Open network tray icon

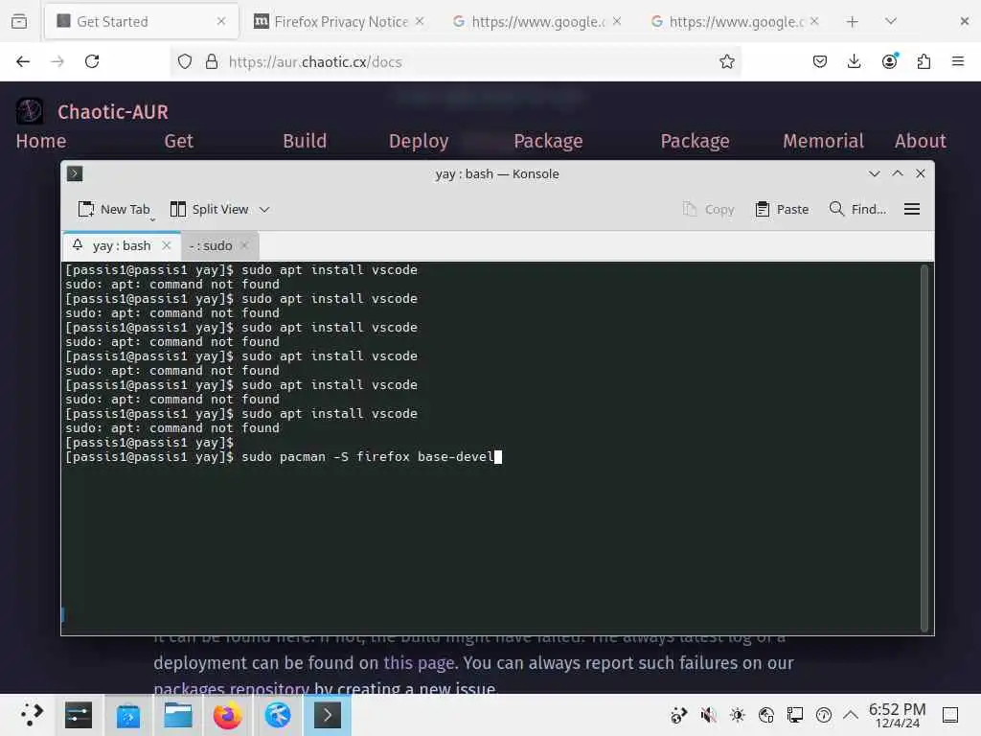[x=765, y=715]
